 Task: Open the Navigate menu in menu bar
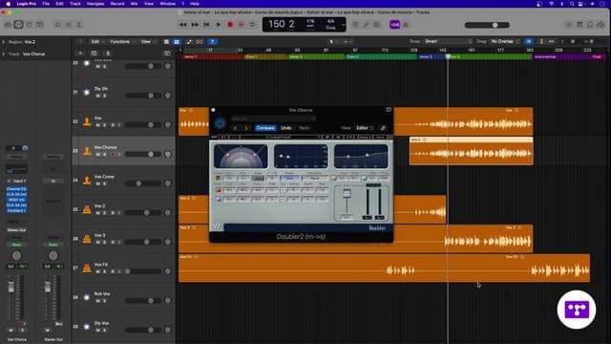[x=95, y=4]
